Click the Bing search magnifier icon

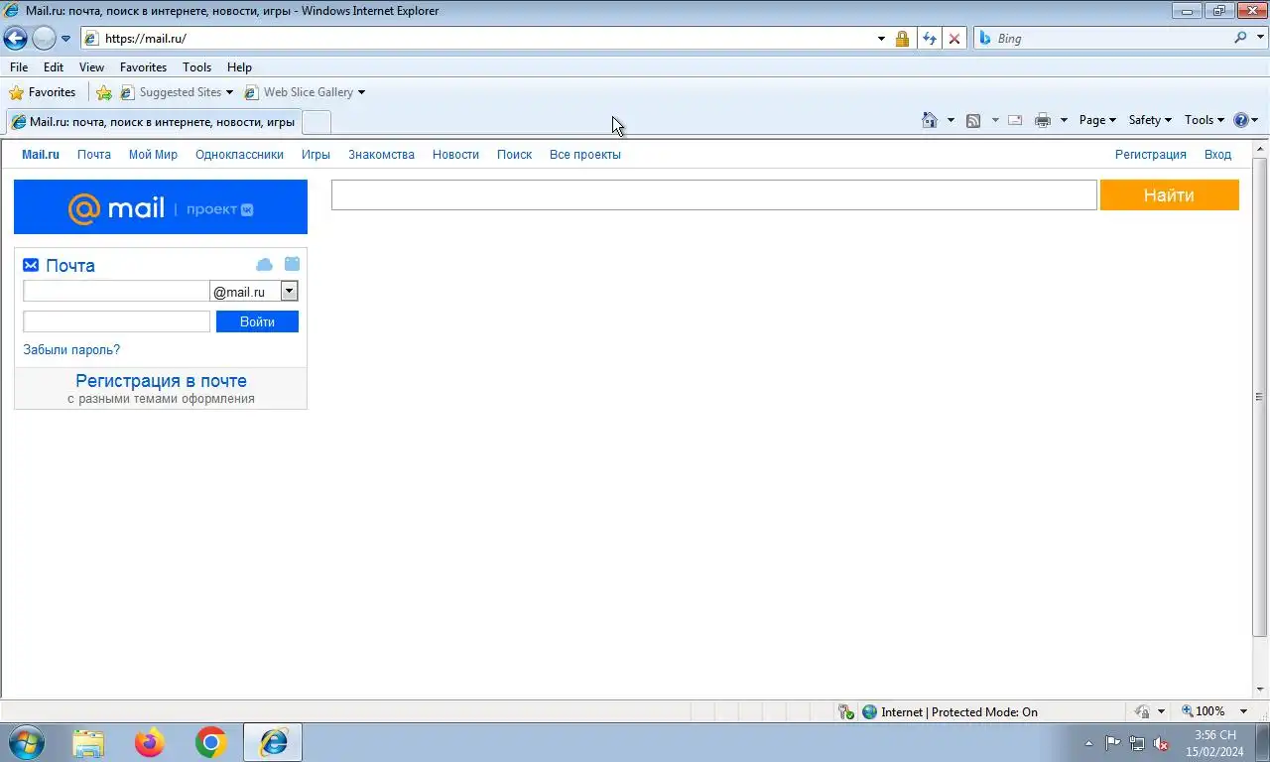click(1240, 38)
